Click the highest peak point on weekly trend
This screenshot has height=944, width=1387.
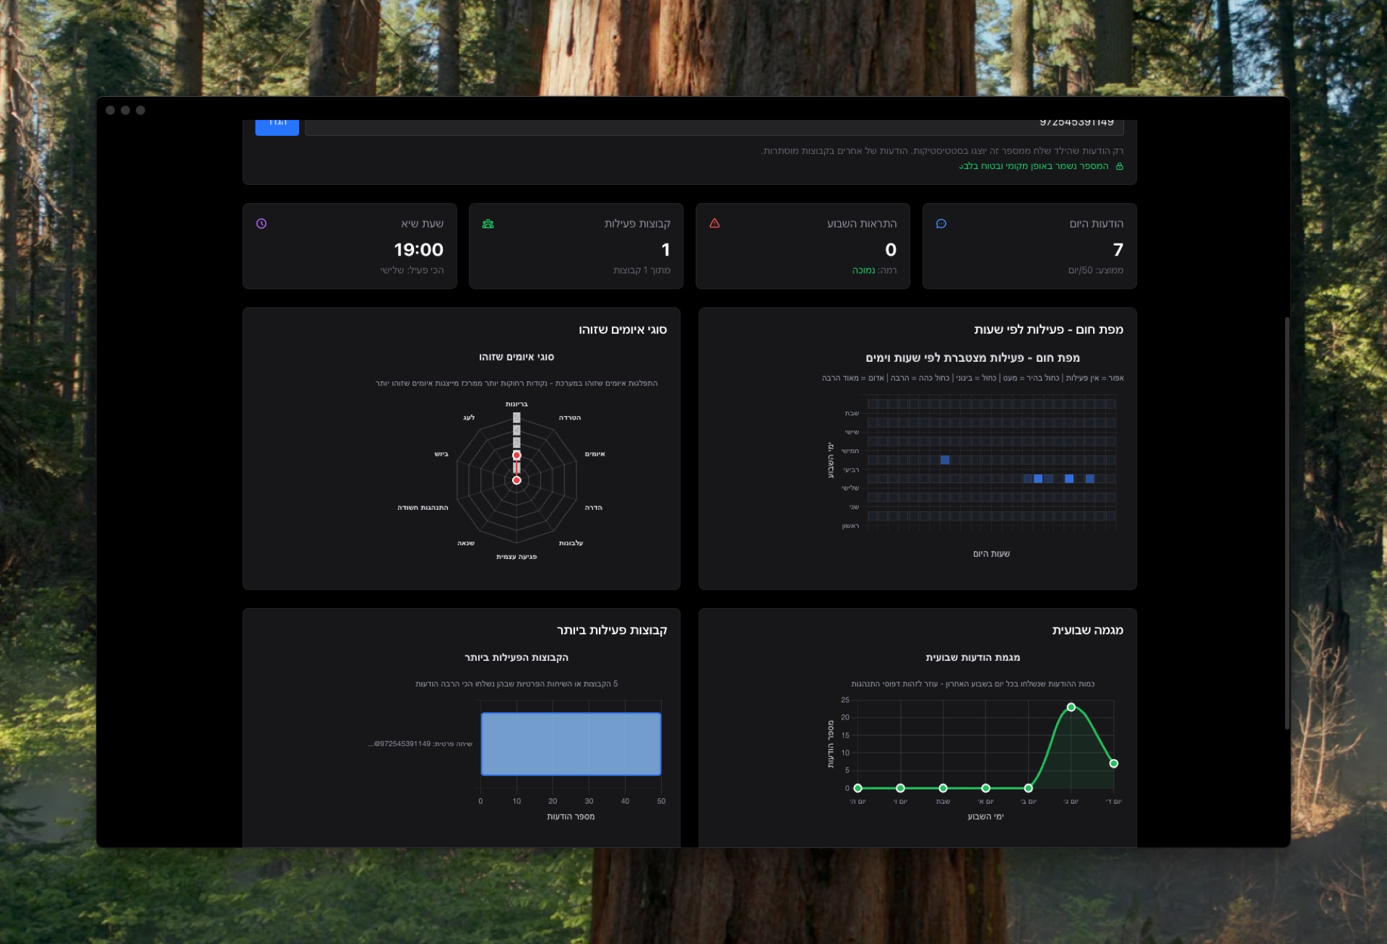click(x=1071, y=707)
